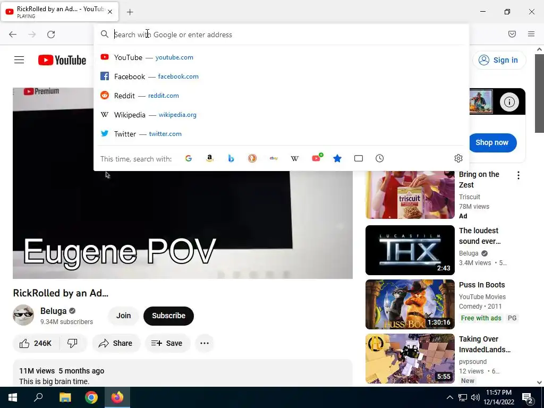Open options for Bring on the Zest ad
The height and width of the screenshot is (408, 544).
[518, 175]
